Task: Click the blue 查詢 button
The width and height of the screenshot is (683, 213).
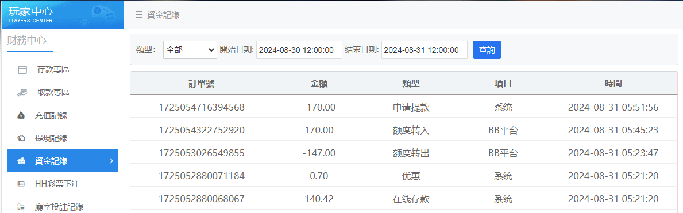Action: coord(487,50)
